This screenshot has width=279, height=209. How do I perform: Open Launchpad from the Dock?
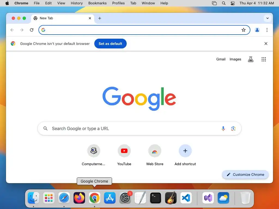49,198
